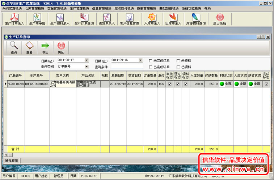Select the 18PN20140916001 production number cell
The image size is (274, 180).
point(37,84)
